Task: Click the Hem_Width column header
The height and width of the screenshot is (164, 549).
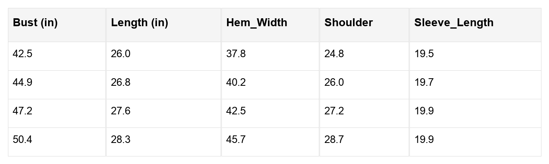Action: tap(256, 23)
